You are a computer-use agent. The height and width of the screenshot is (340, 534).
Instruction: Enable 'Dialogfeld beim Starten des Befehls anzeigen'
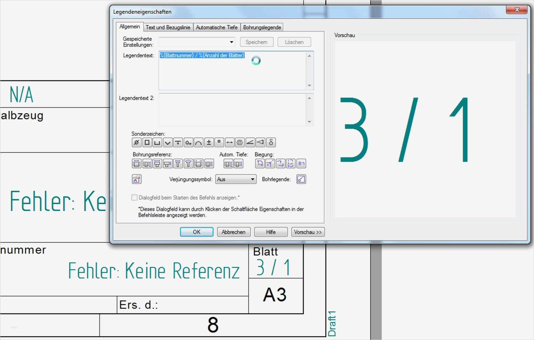coord(134,198)
